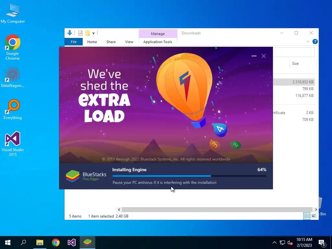Switch to File Explorer in taskbar
Viewport: 332px width, 249px height.
coord(40,243)
